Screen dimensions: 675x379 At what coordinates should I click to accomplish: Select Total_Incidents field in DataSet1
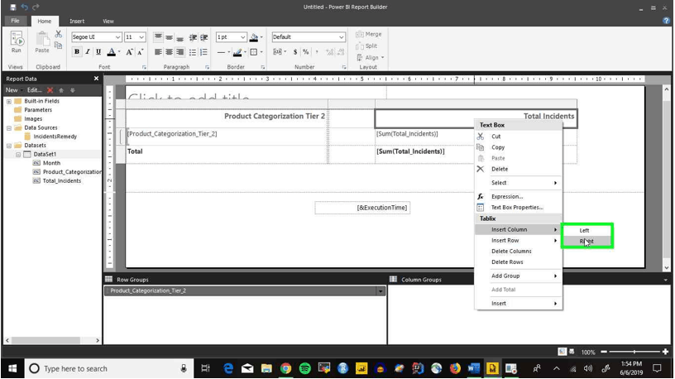pyautogui.click(x=61, y=181)
